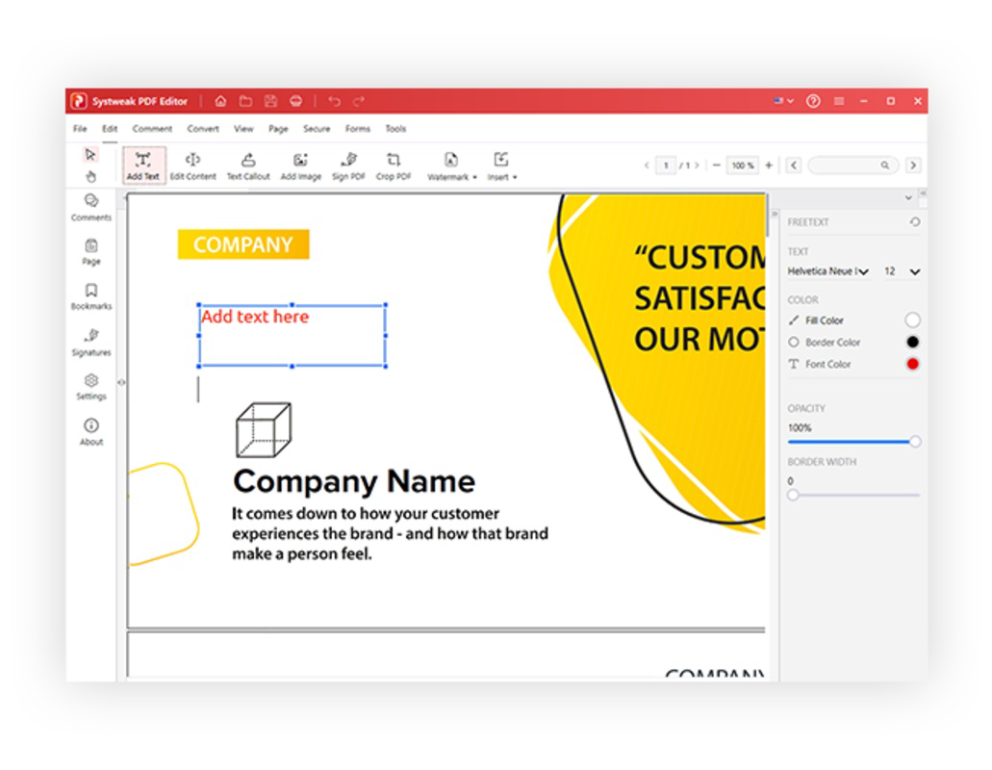Open the Comment menu
The width and height of the screenshot is (992, 770).
tap(152, 128)
